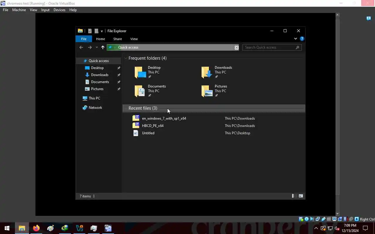Open the VirtualBox Devices menu
375x234 pixels.
pos(59,10)
